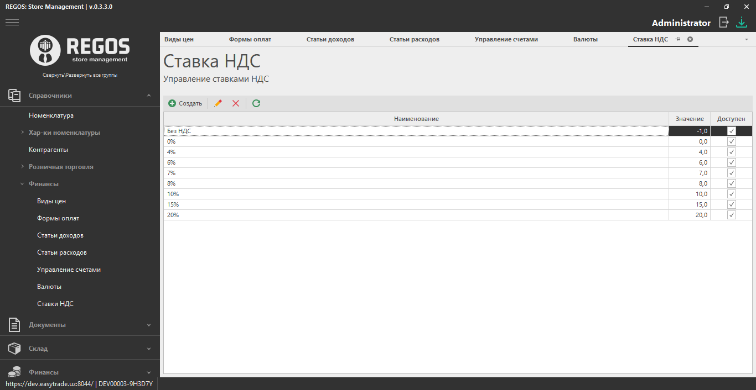This screenshot has height=390, width=756.
Task: Click the Создать button
Action: (x=185, y=103)
